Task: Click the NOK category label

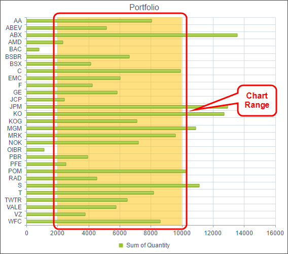Action: pyautogui.click(x=15, y=143)
